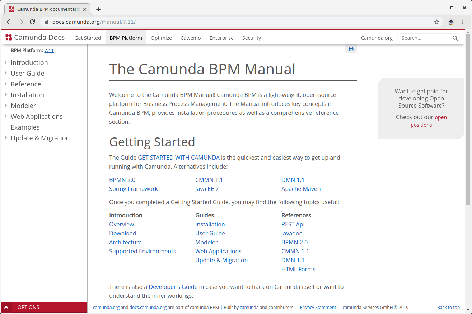Open the Javadoc reference link
Image resolution: width=472 pixels, height=314 pixels.
point(292,233)
